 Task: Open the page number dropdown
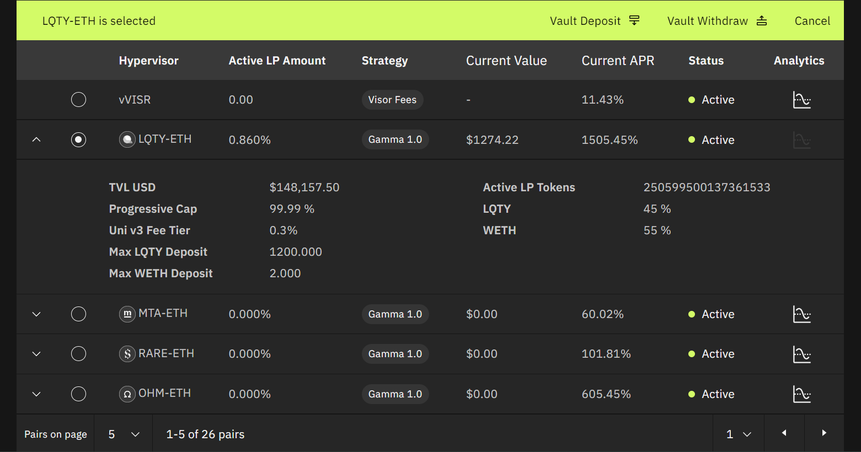739,434
